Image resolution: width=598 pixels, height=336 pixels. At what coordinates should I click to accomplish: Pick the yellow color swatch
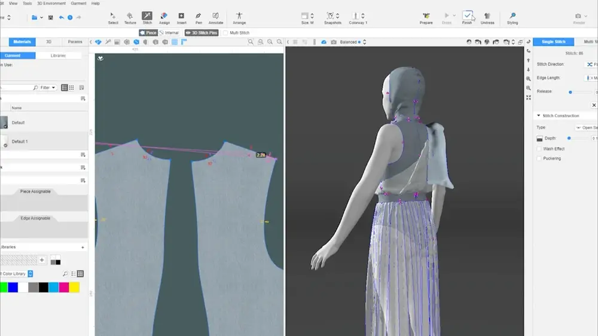(74, 288)
